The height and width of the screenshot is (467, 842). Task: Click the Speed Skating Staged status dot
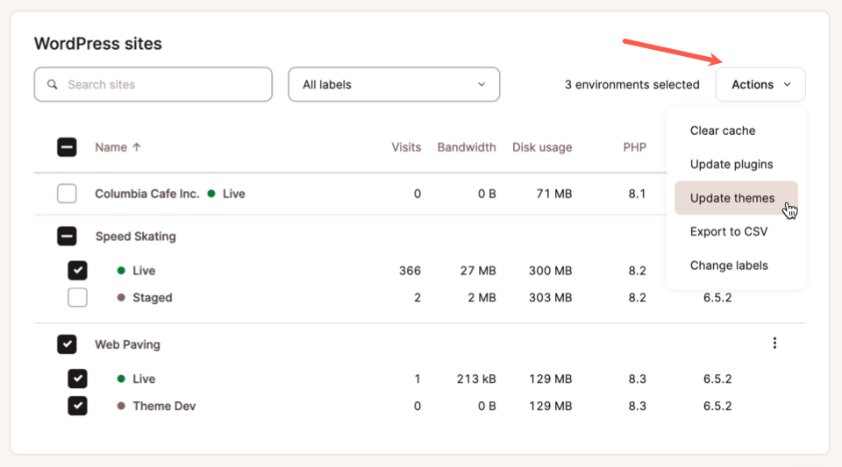pyautogui.click(x=121, y=298)
